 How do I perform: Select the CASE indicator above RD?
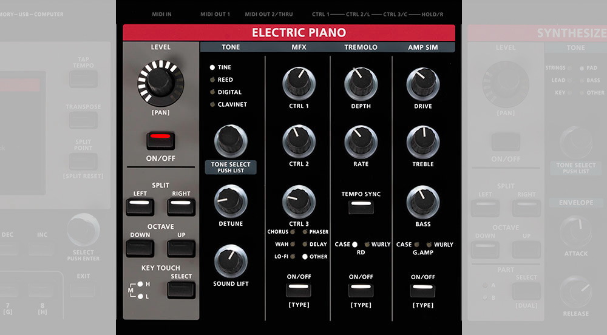pyautogui.click(x=354, y=245)
